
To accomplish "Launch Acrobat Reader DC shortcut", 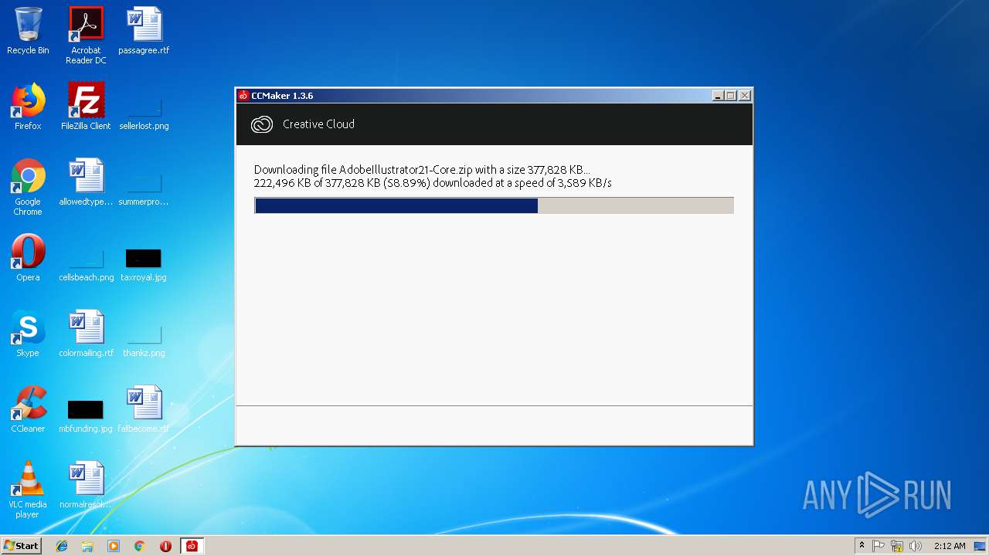I will [86, 36].
